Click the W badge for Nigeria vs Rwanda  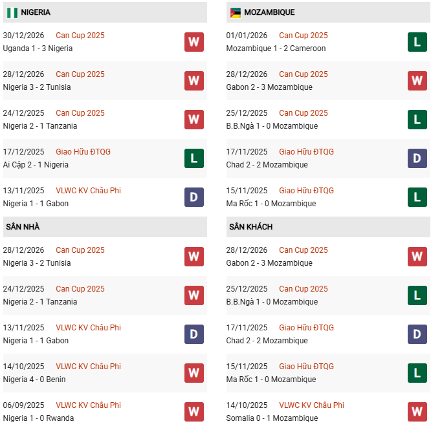193,412
